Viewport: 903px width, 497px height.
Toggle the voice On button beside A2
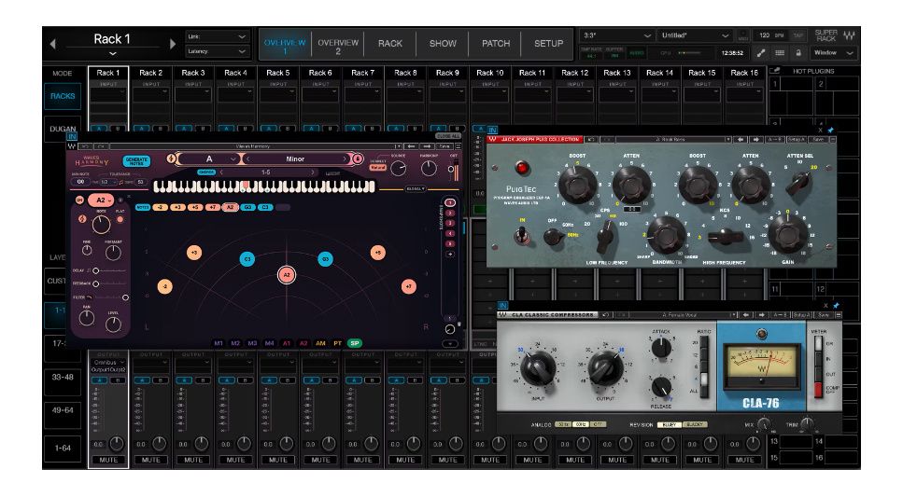click(79, 200)
